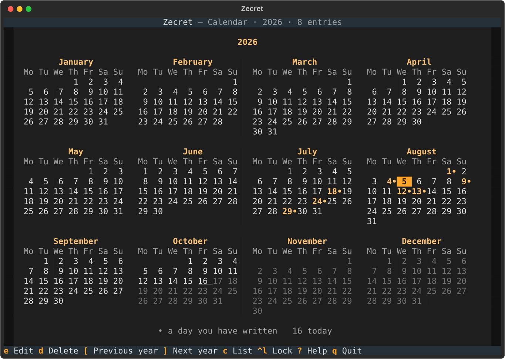
Task: Select day 30 in November
Action: (257, 311)
